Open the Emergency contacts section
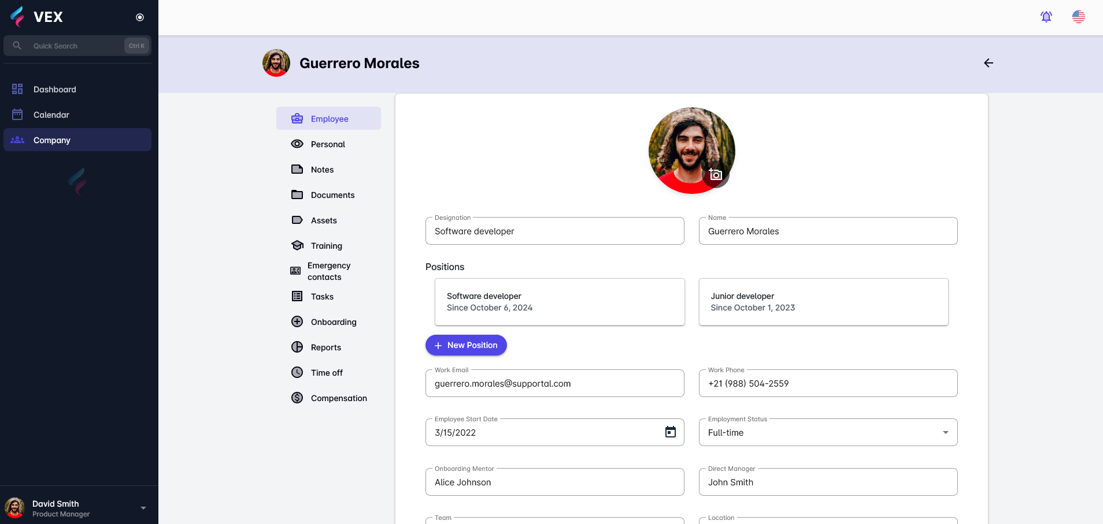The width and height of the screenshot is (1103, 524). [328, 271]
